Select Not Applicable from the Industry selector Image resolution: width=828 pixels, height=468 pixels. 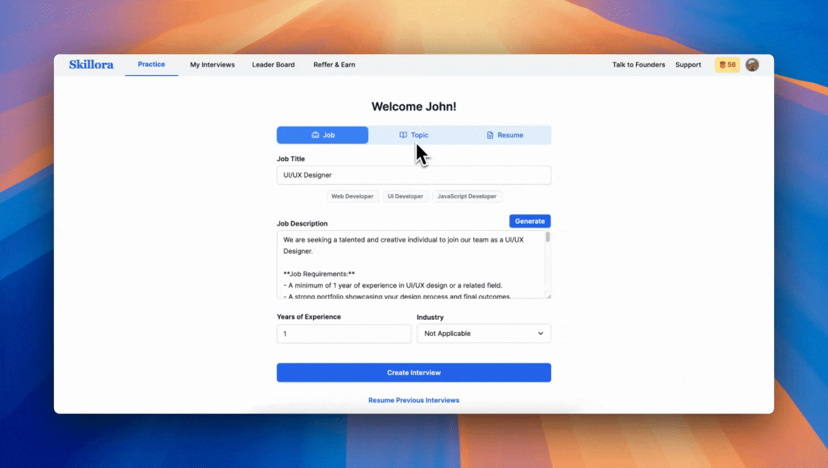coord(484,333)
